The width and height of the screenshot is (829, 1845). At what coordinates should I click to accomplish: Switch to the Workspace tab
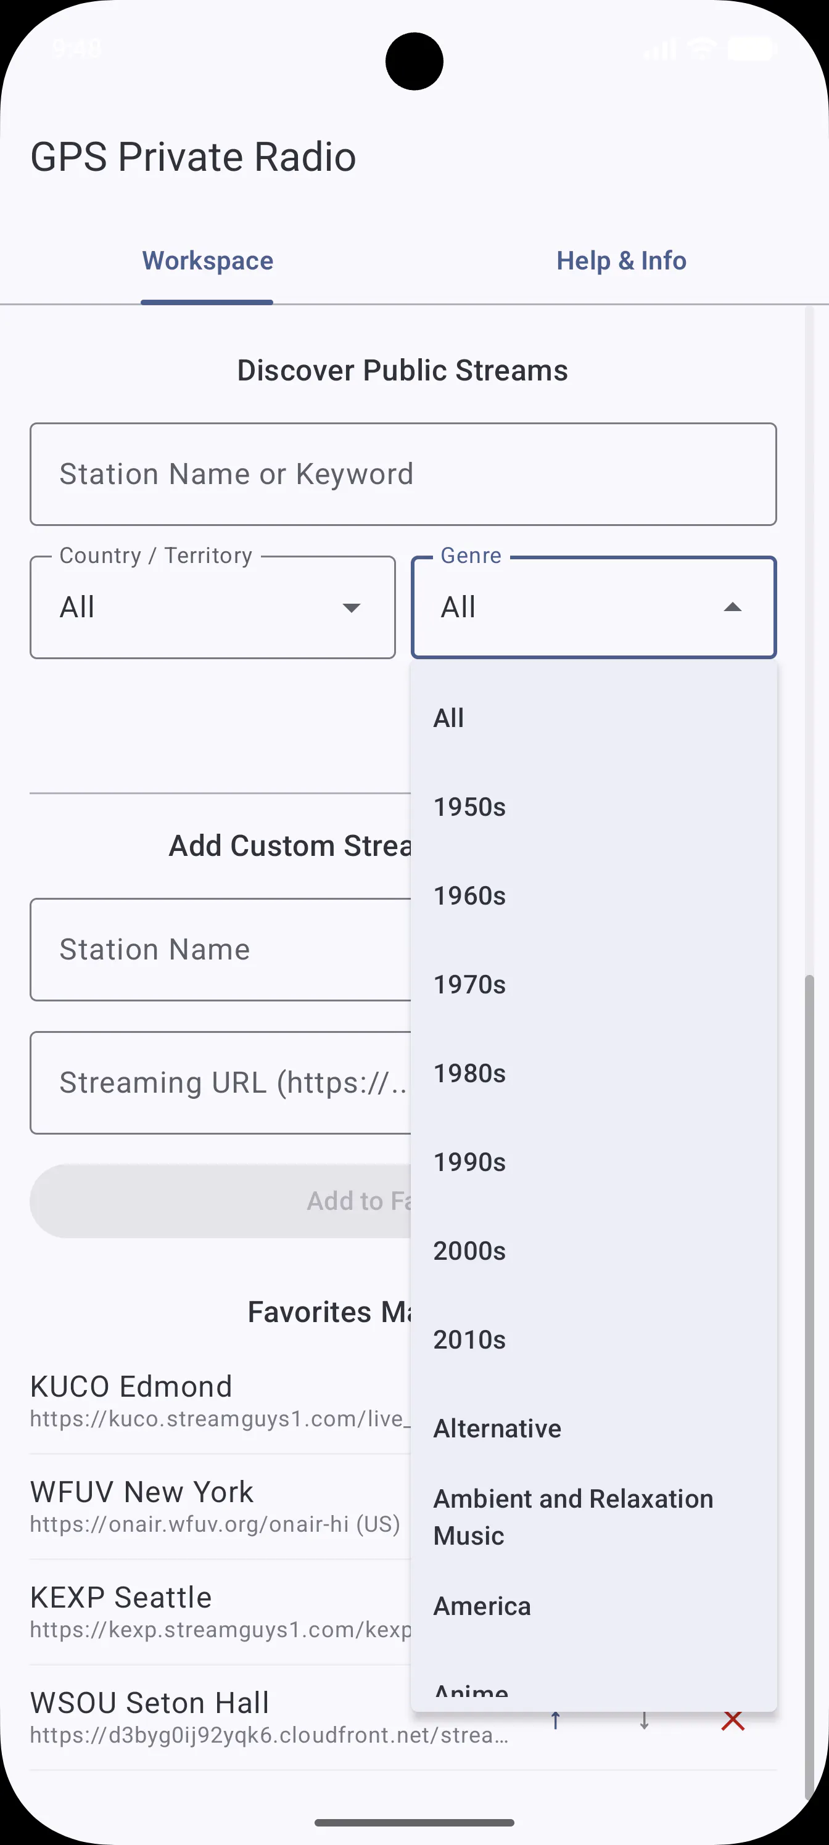[x=207, y=261]
